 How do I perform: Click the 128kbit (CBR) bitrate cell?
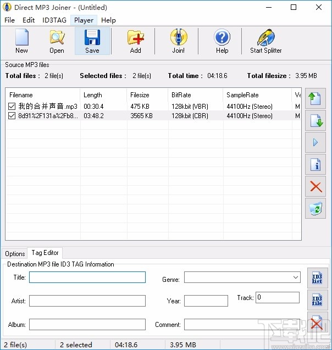(190, 116)
